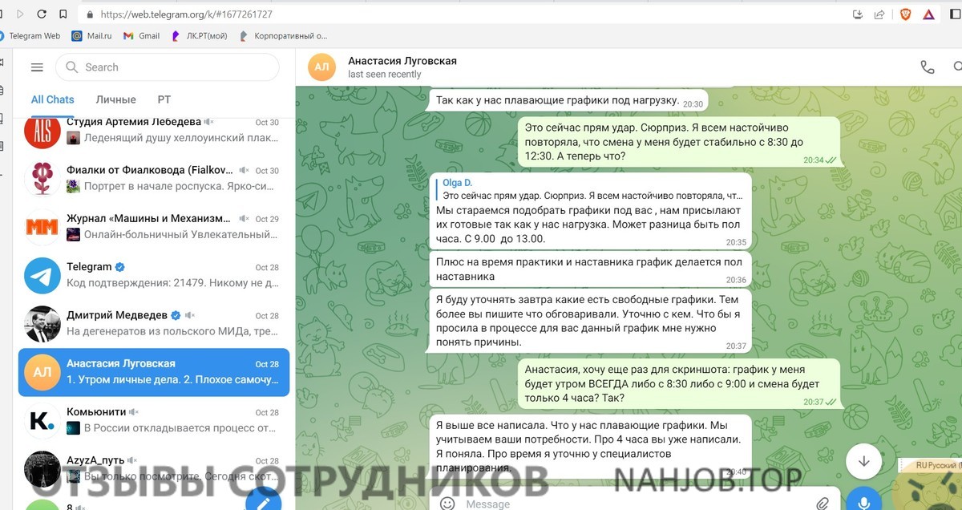Switch to the Личные folder tab
Screen dimensions: 962x510
point(116,99)
